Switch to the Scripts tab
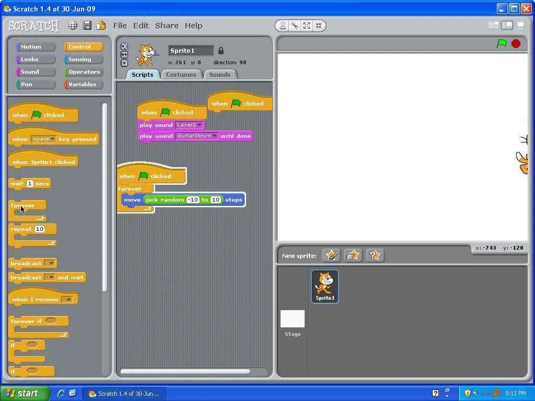 pos(143,75)
